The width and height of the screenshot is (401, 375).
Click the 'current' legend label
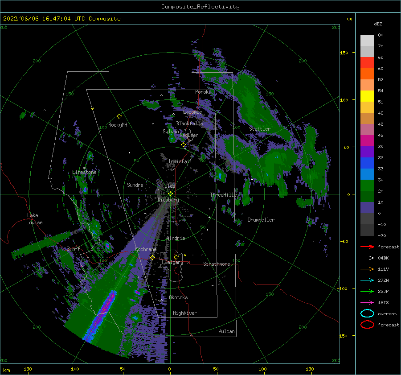click(387, 313)
